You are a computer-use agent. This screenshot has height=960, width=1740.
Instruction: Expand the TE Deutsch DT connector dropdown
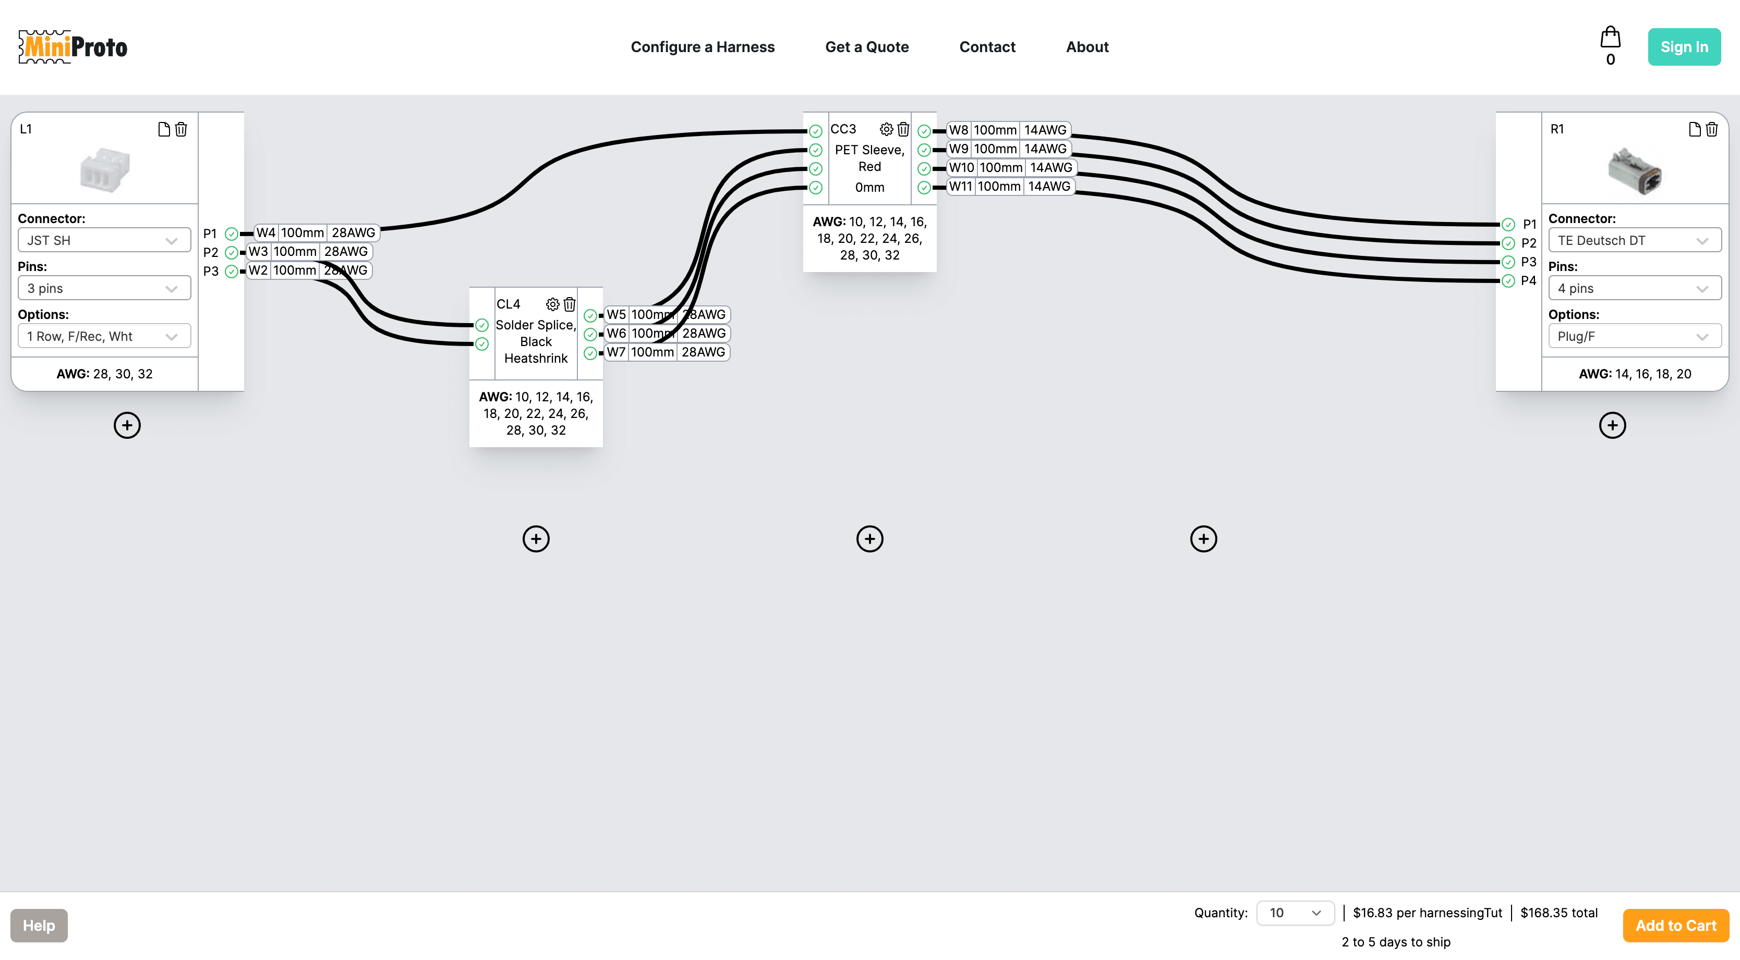pos(1635,240)
